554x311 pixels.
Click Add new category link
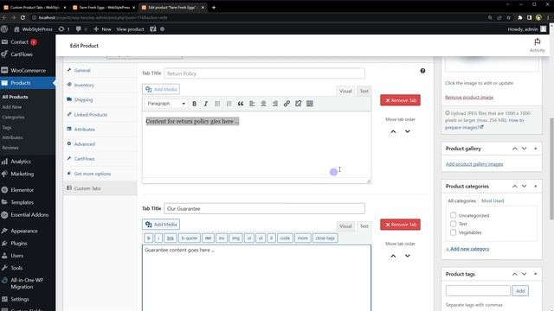click(x=467, y=249)
